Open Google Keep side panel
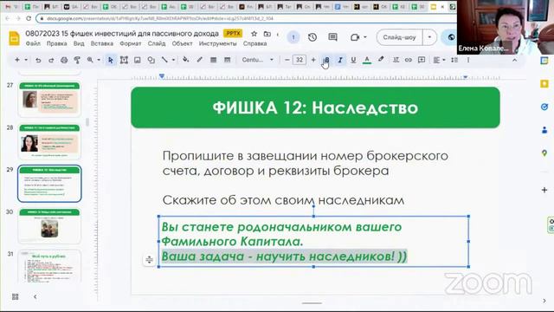Screen dimensions: 554x312 tap(544, 84)
